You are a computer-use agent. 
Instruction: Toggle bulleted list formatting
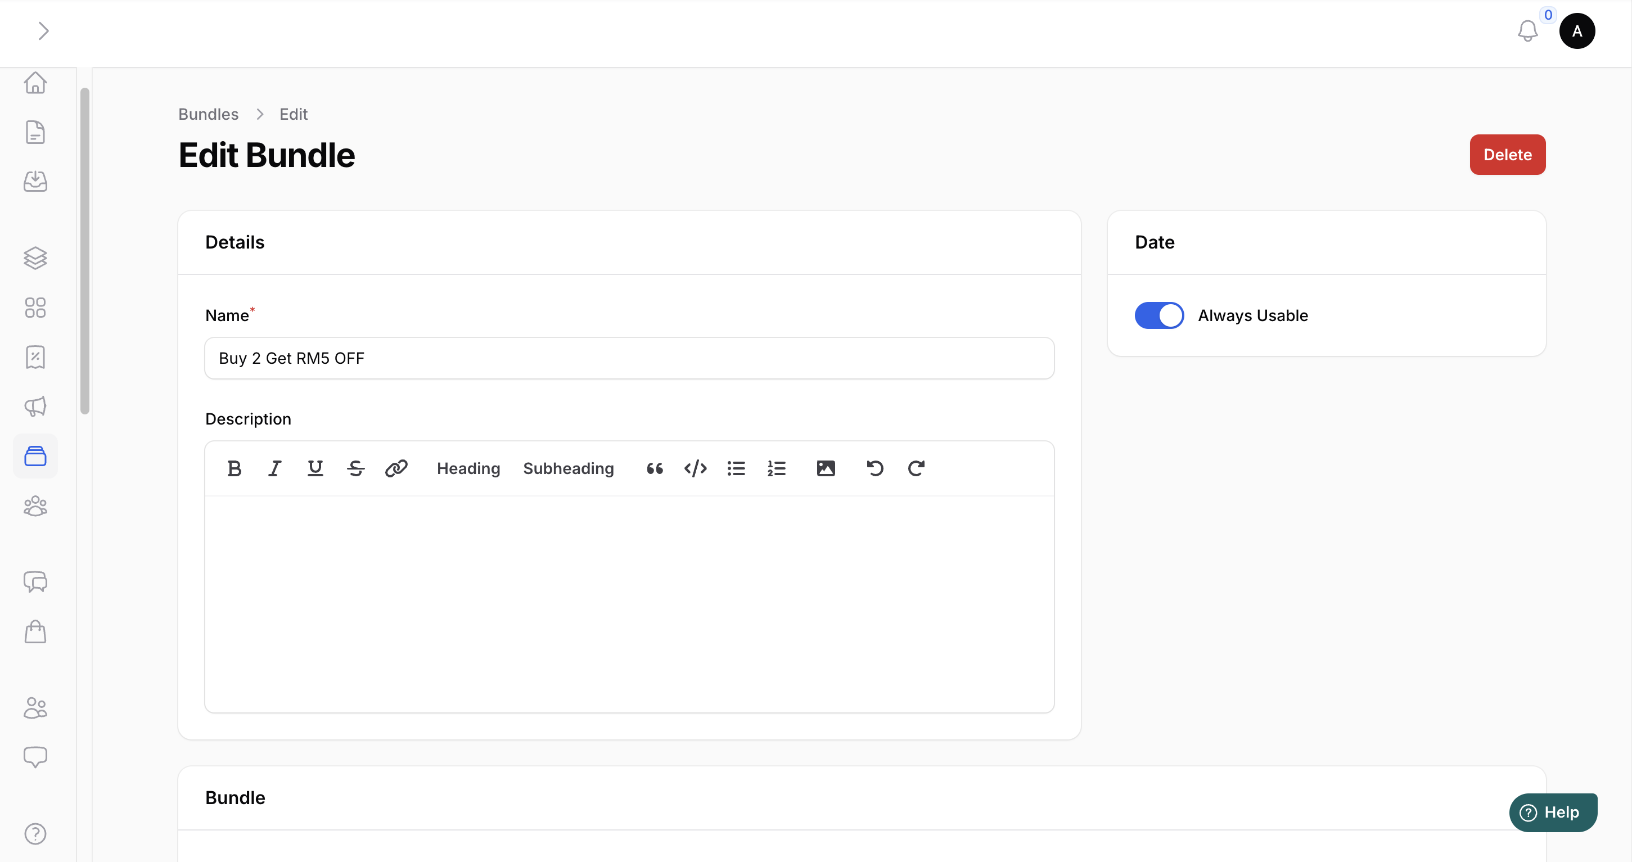pyautogui.click(x=736, y=468)
